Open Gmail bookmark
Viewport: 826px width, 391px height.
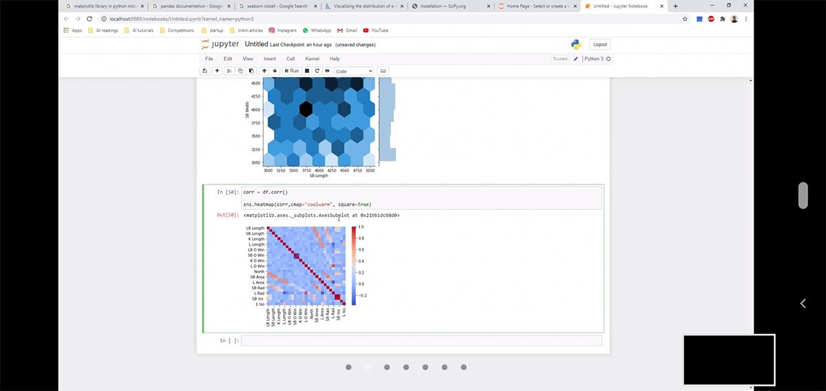(348, 30)
